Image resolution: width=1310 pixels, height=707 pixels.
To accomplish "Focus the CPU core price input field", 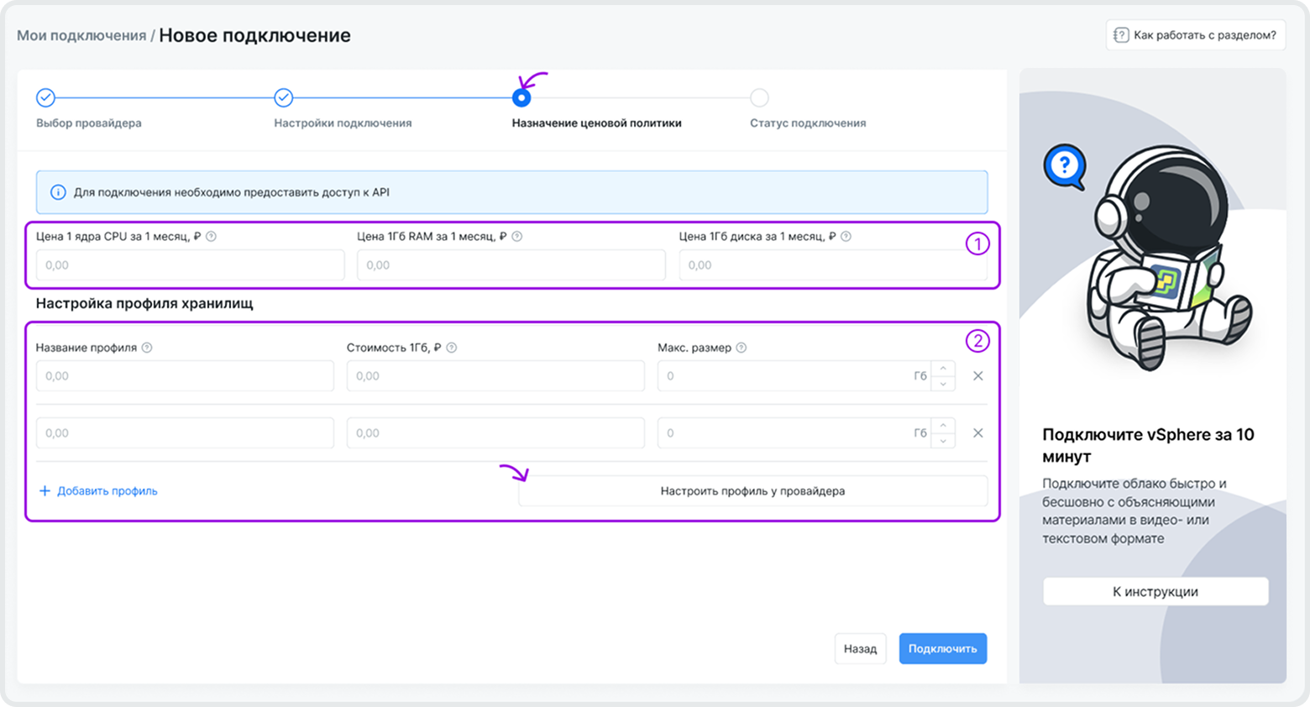I will [x=190, y=265].
